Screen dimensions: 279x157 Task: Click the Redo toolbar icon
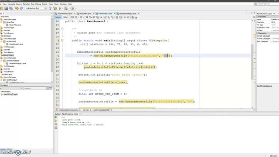coord(22,8)
